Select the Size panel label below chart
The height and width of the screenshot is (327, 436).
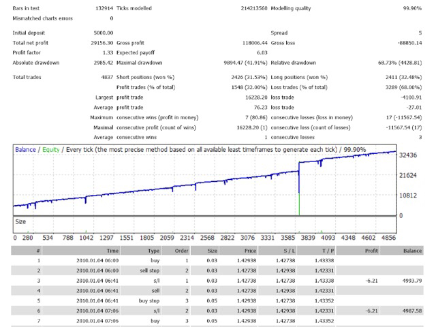tap(21, 221)
